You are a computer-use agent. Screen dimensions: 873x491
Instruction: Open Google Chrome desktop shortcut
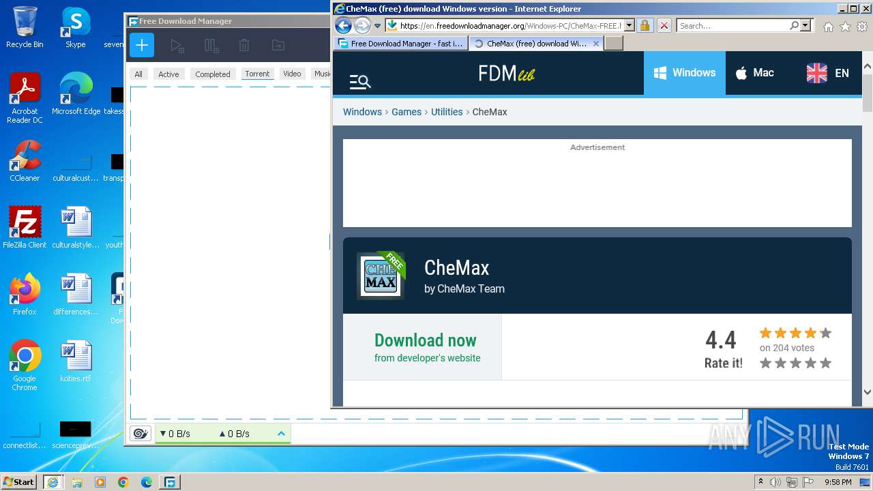(25, 365)
